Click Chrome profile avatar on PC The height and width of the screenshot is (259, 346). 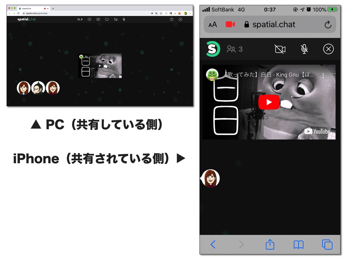(x=186, y=13)
